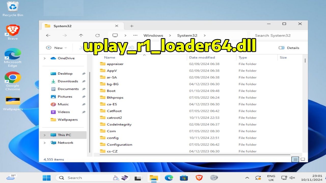Click the vertical scrollbar of file list
The image size is (326, 183).
pyautogui.click(x=305, y=61)
